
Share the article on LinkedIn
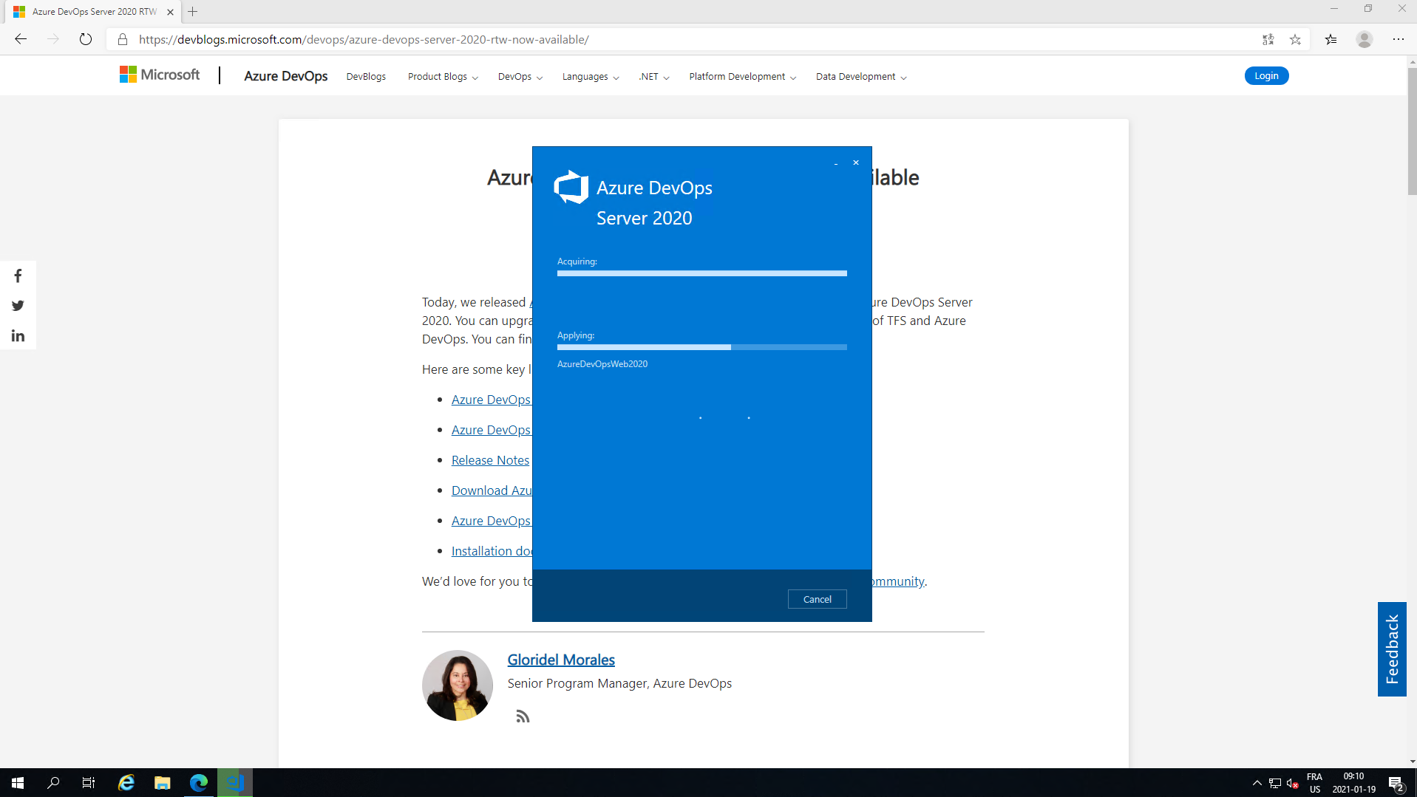18,336
